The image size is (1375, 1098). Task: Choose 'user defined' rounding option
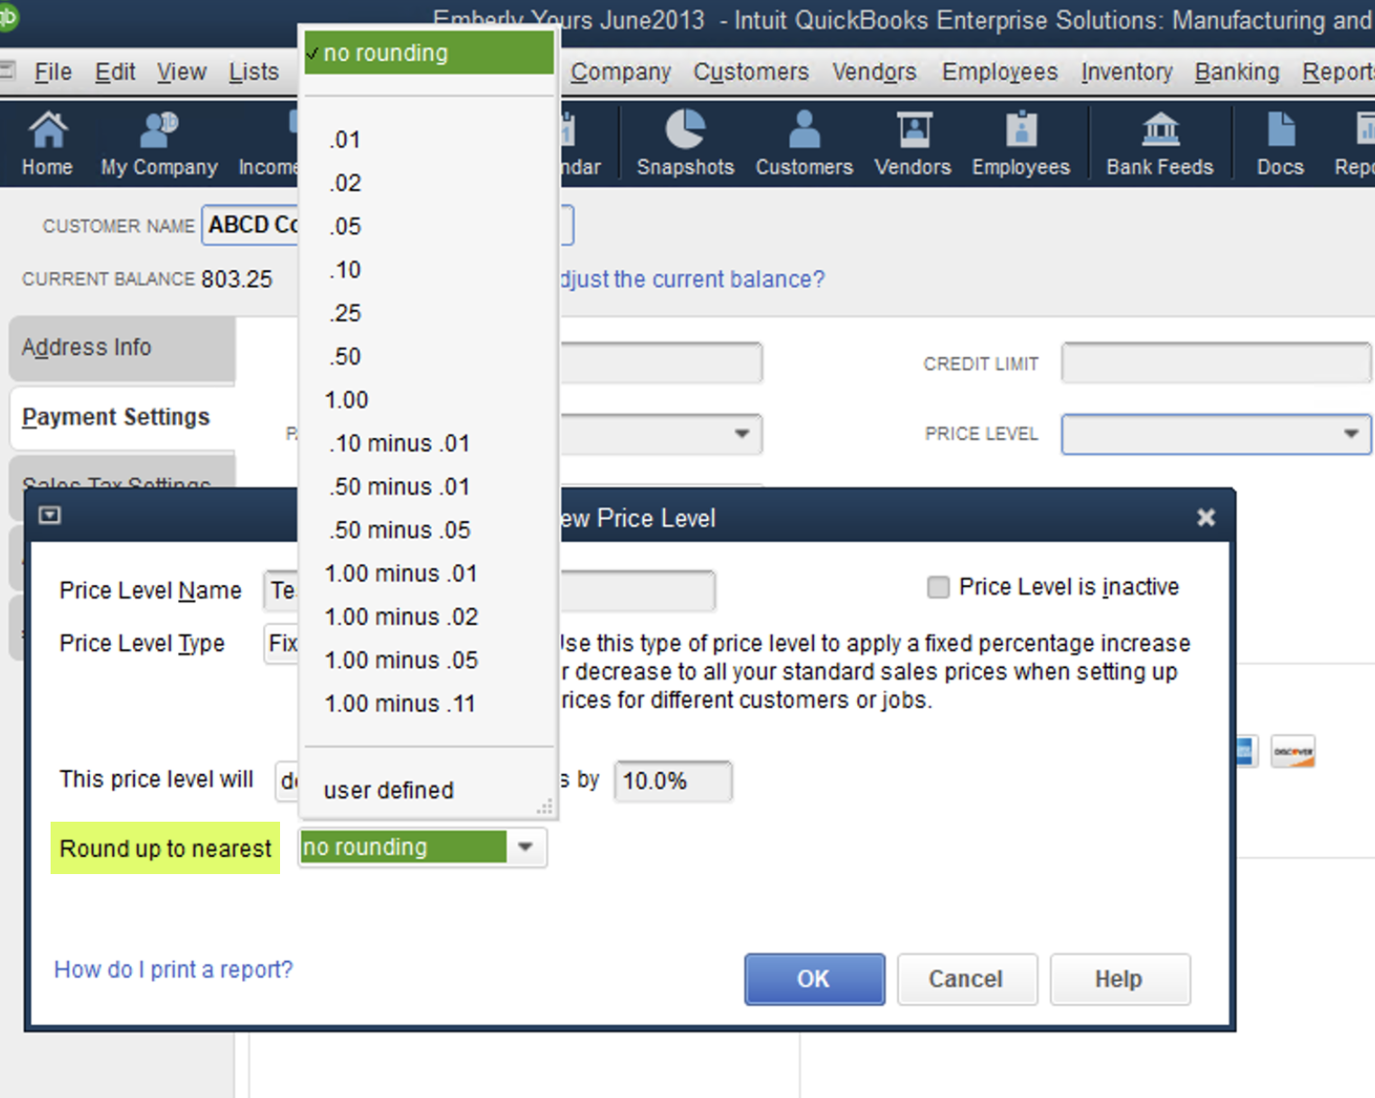coord(388,790)
